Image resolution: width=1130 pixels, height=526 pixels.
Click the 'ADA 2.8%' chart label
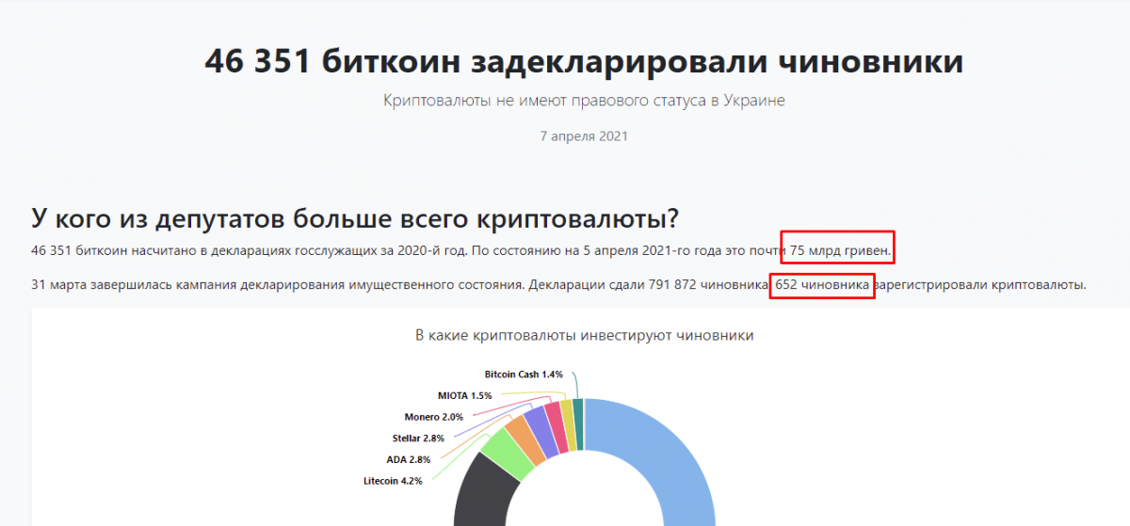(x=408, y=459)
